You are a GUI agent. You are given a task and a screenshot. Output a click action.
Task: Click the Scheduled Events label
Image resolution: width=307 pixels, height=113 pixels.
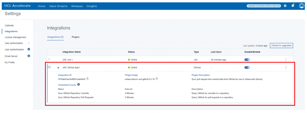[x=67, y=85]
